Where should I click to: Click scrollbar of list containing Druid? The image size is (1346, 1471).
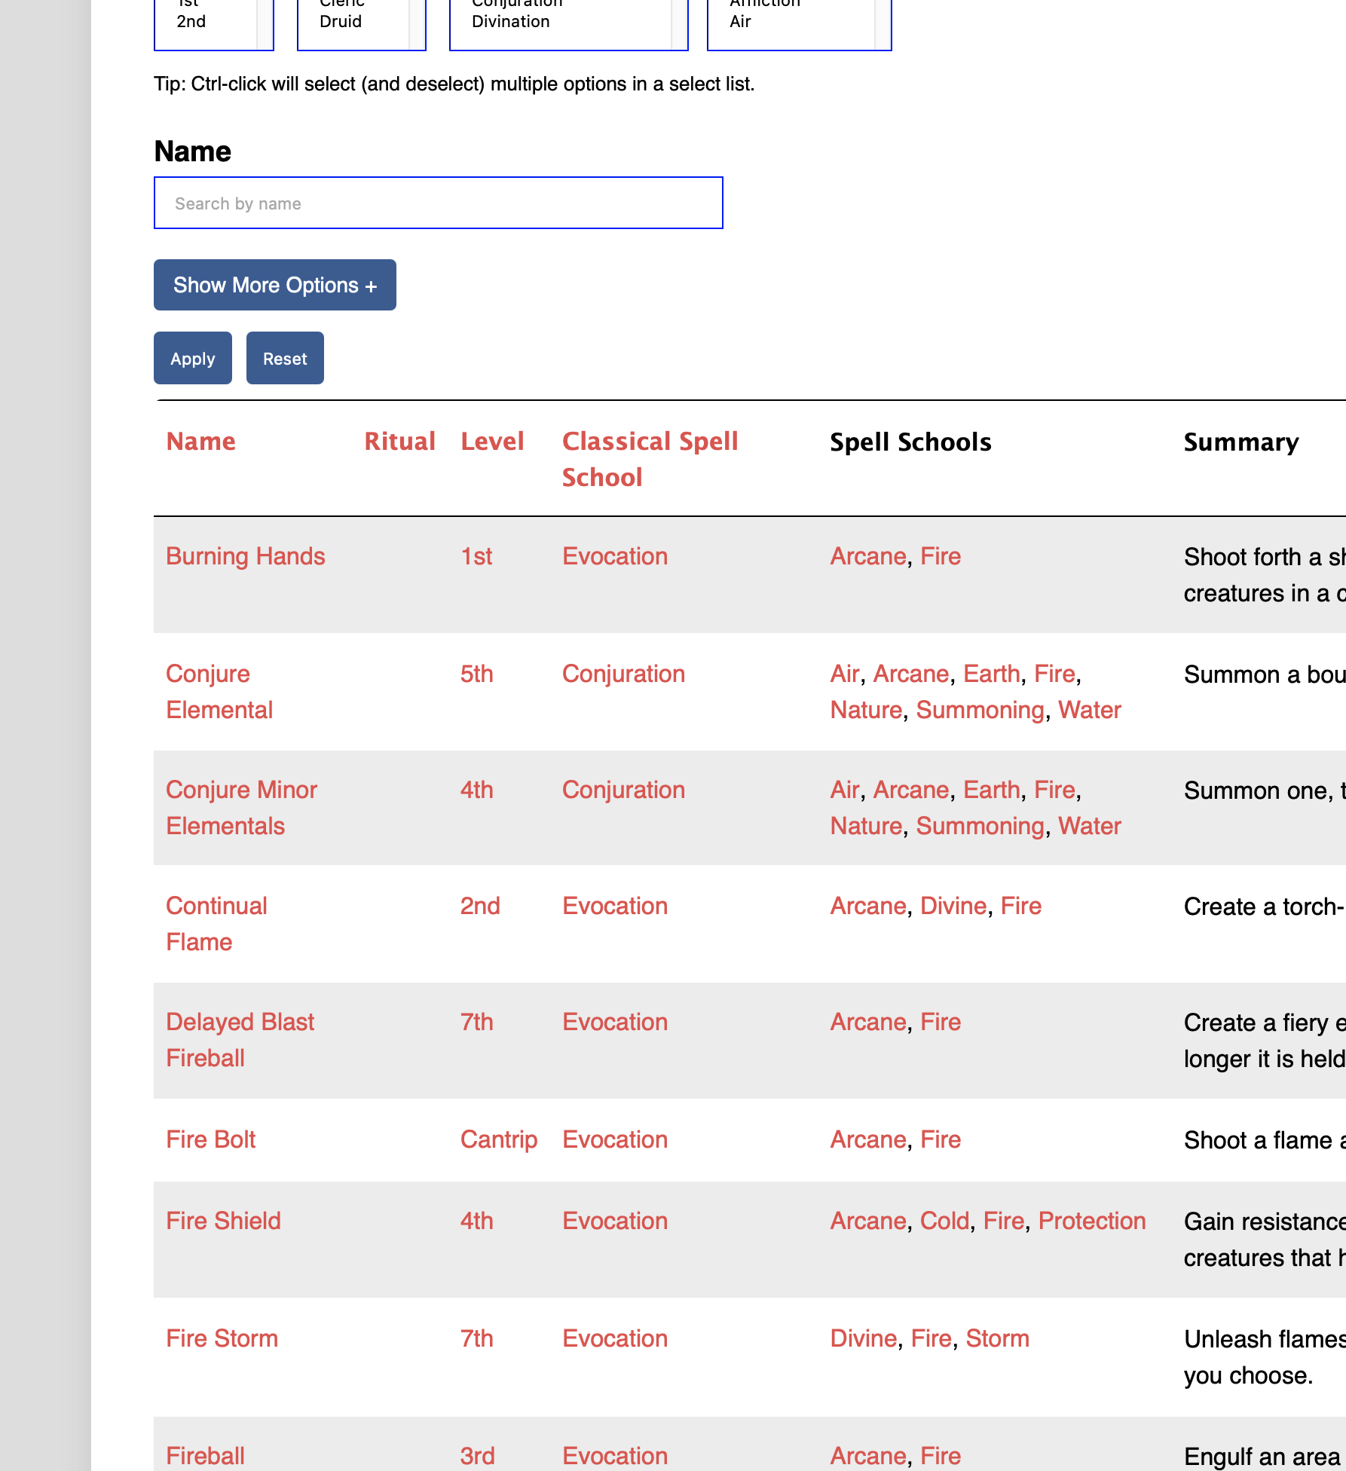tap(418, 24)
